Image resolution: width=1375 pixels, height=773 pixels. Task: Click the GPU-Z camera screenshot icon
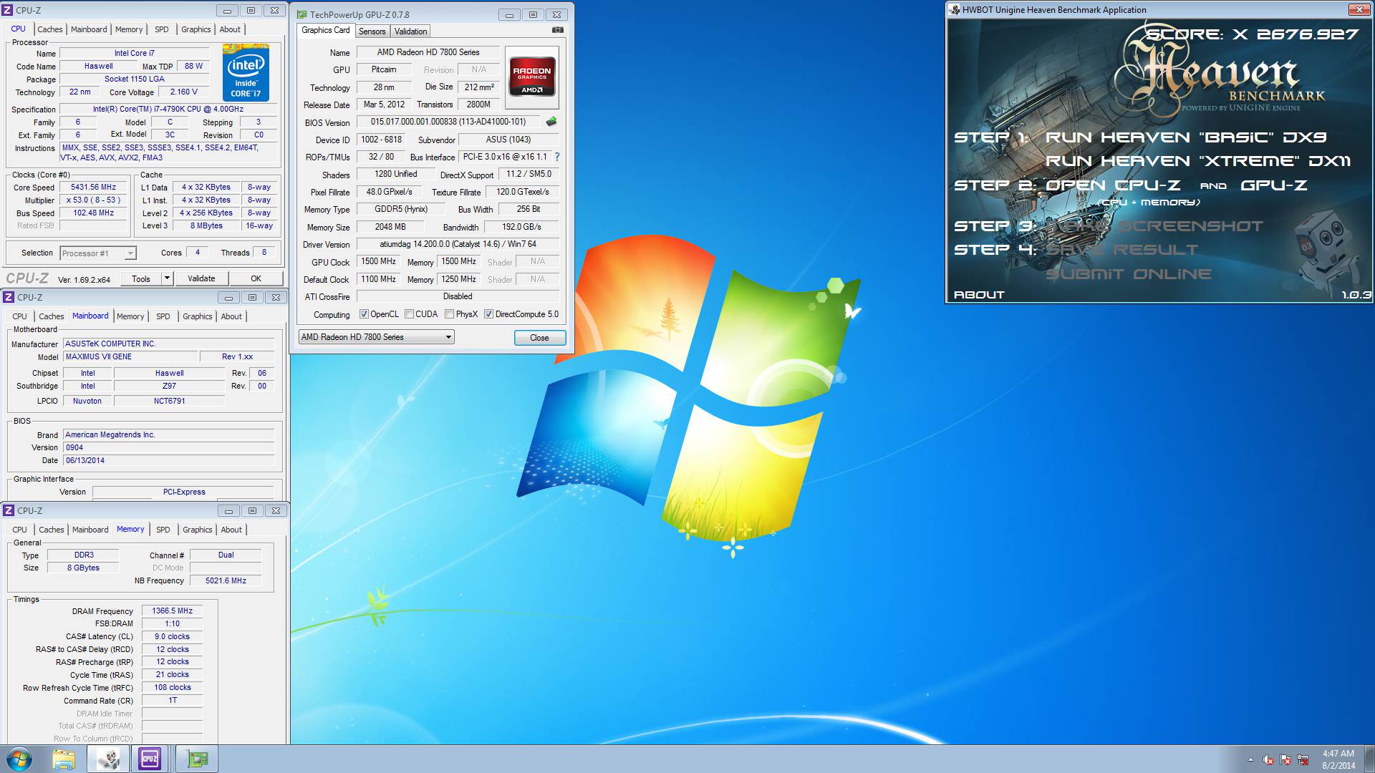click(558, 30)
